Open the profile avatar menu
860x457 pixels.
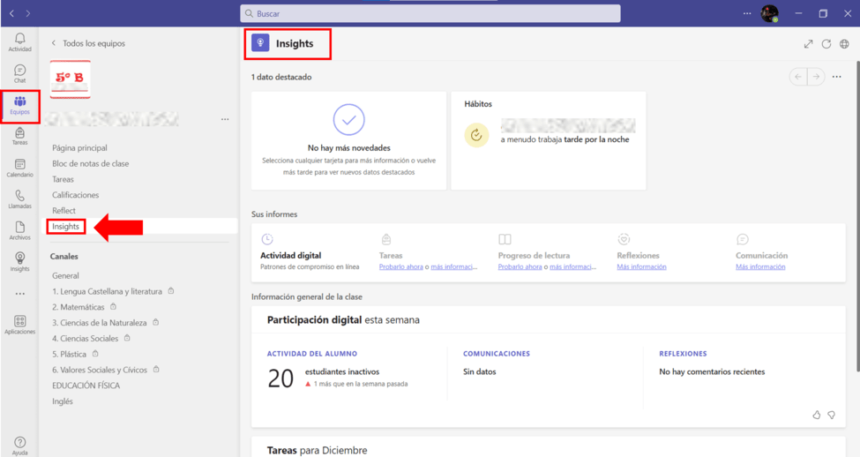(769, 13)
